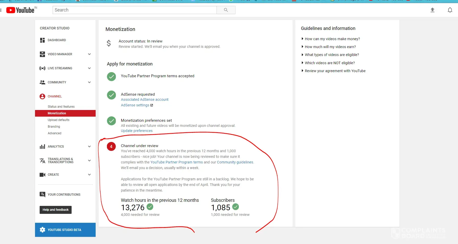Click the Translations & Transcriptions icon

coord(42,161)
